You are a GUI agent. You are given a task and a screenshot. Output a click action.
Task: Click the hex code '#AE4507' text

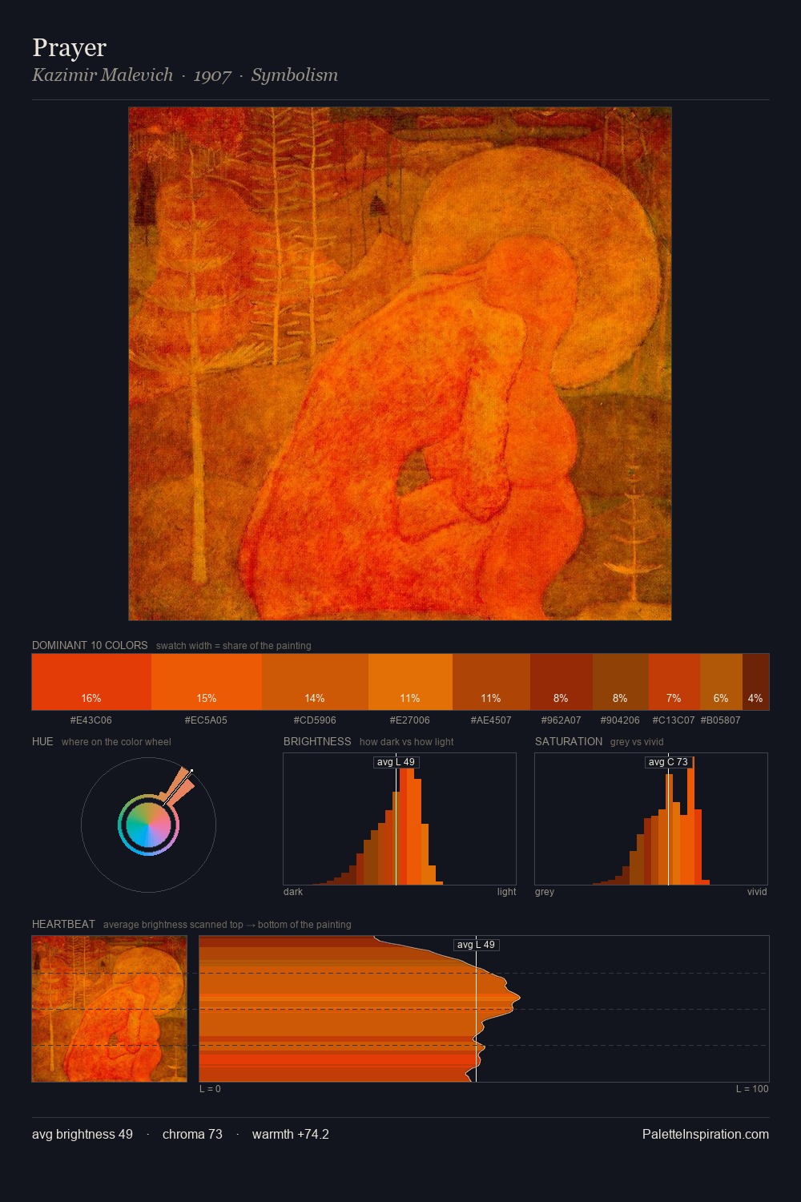491,720
